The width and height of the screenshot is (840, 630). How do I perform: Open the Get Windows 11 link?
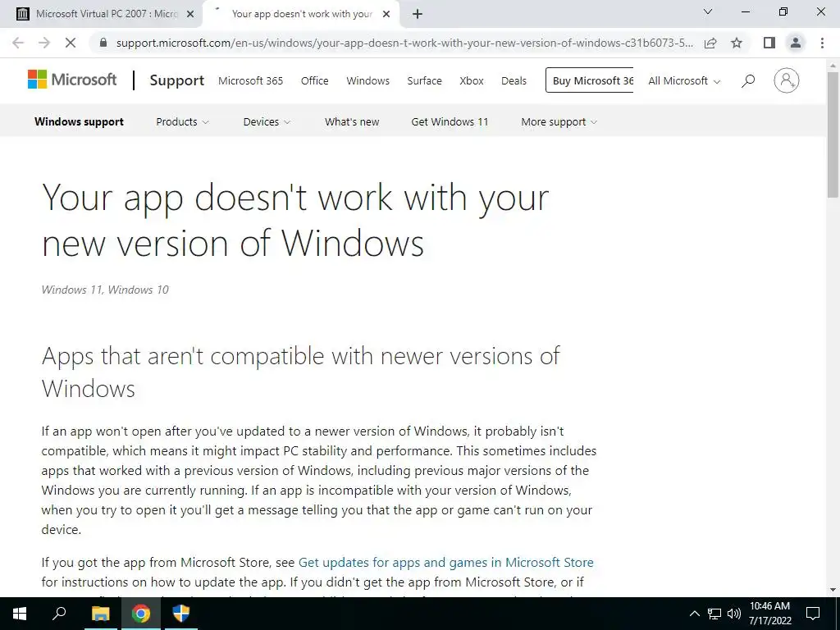[450, 121]
